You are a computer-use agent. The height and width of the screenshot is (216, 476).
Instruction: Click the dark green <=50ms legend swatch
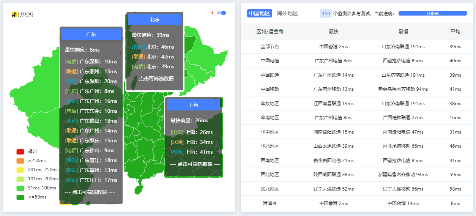20,197
